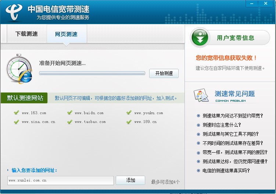276x194 pixels.
Task: Minimize the speed test window
Action: tap(252, 4)
